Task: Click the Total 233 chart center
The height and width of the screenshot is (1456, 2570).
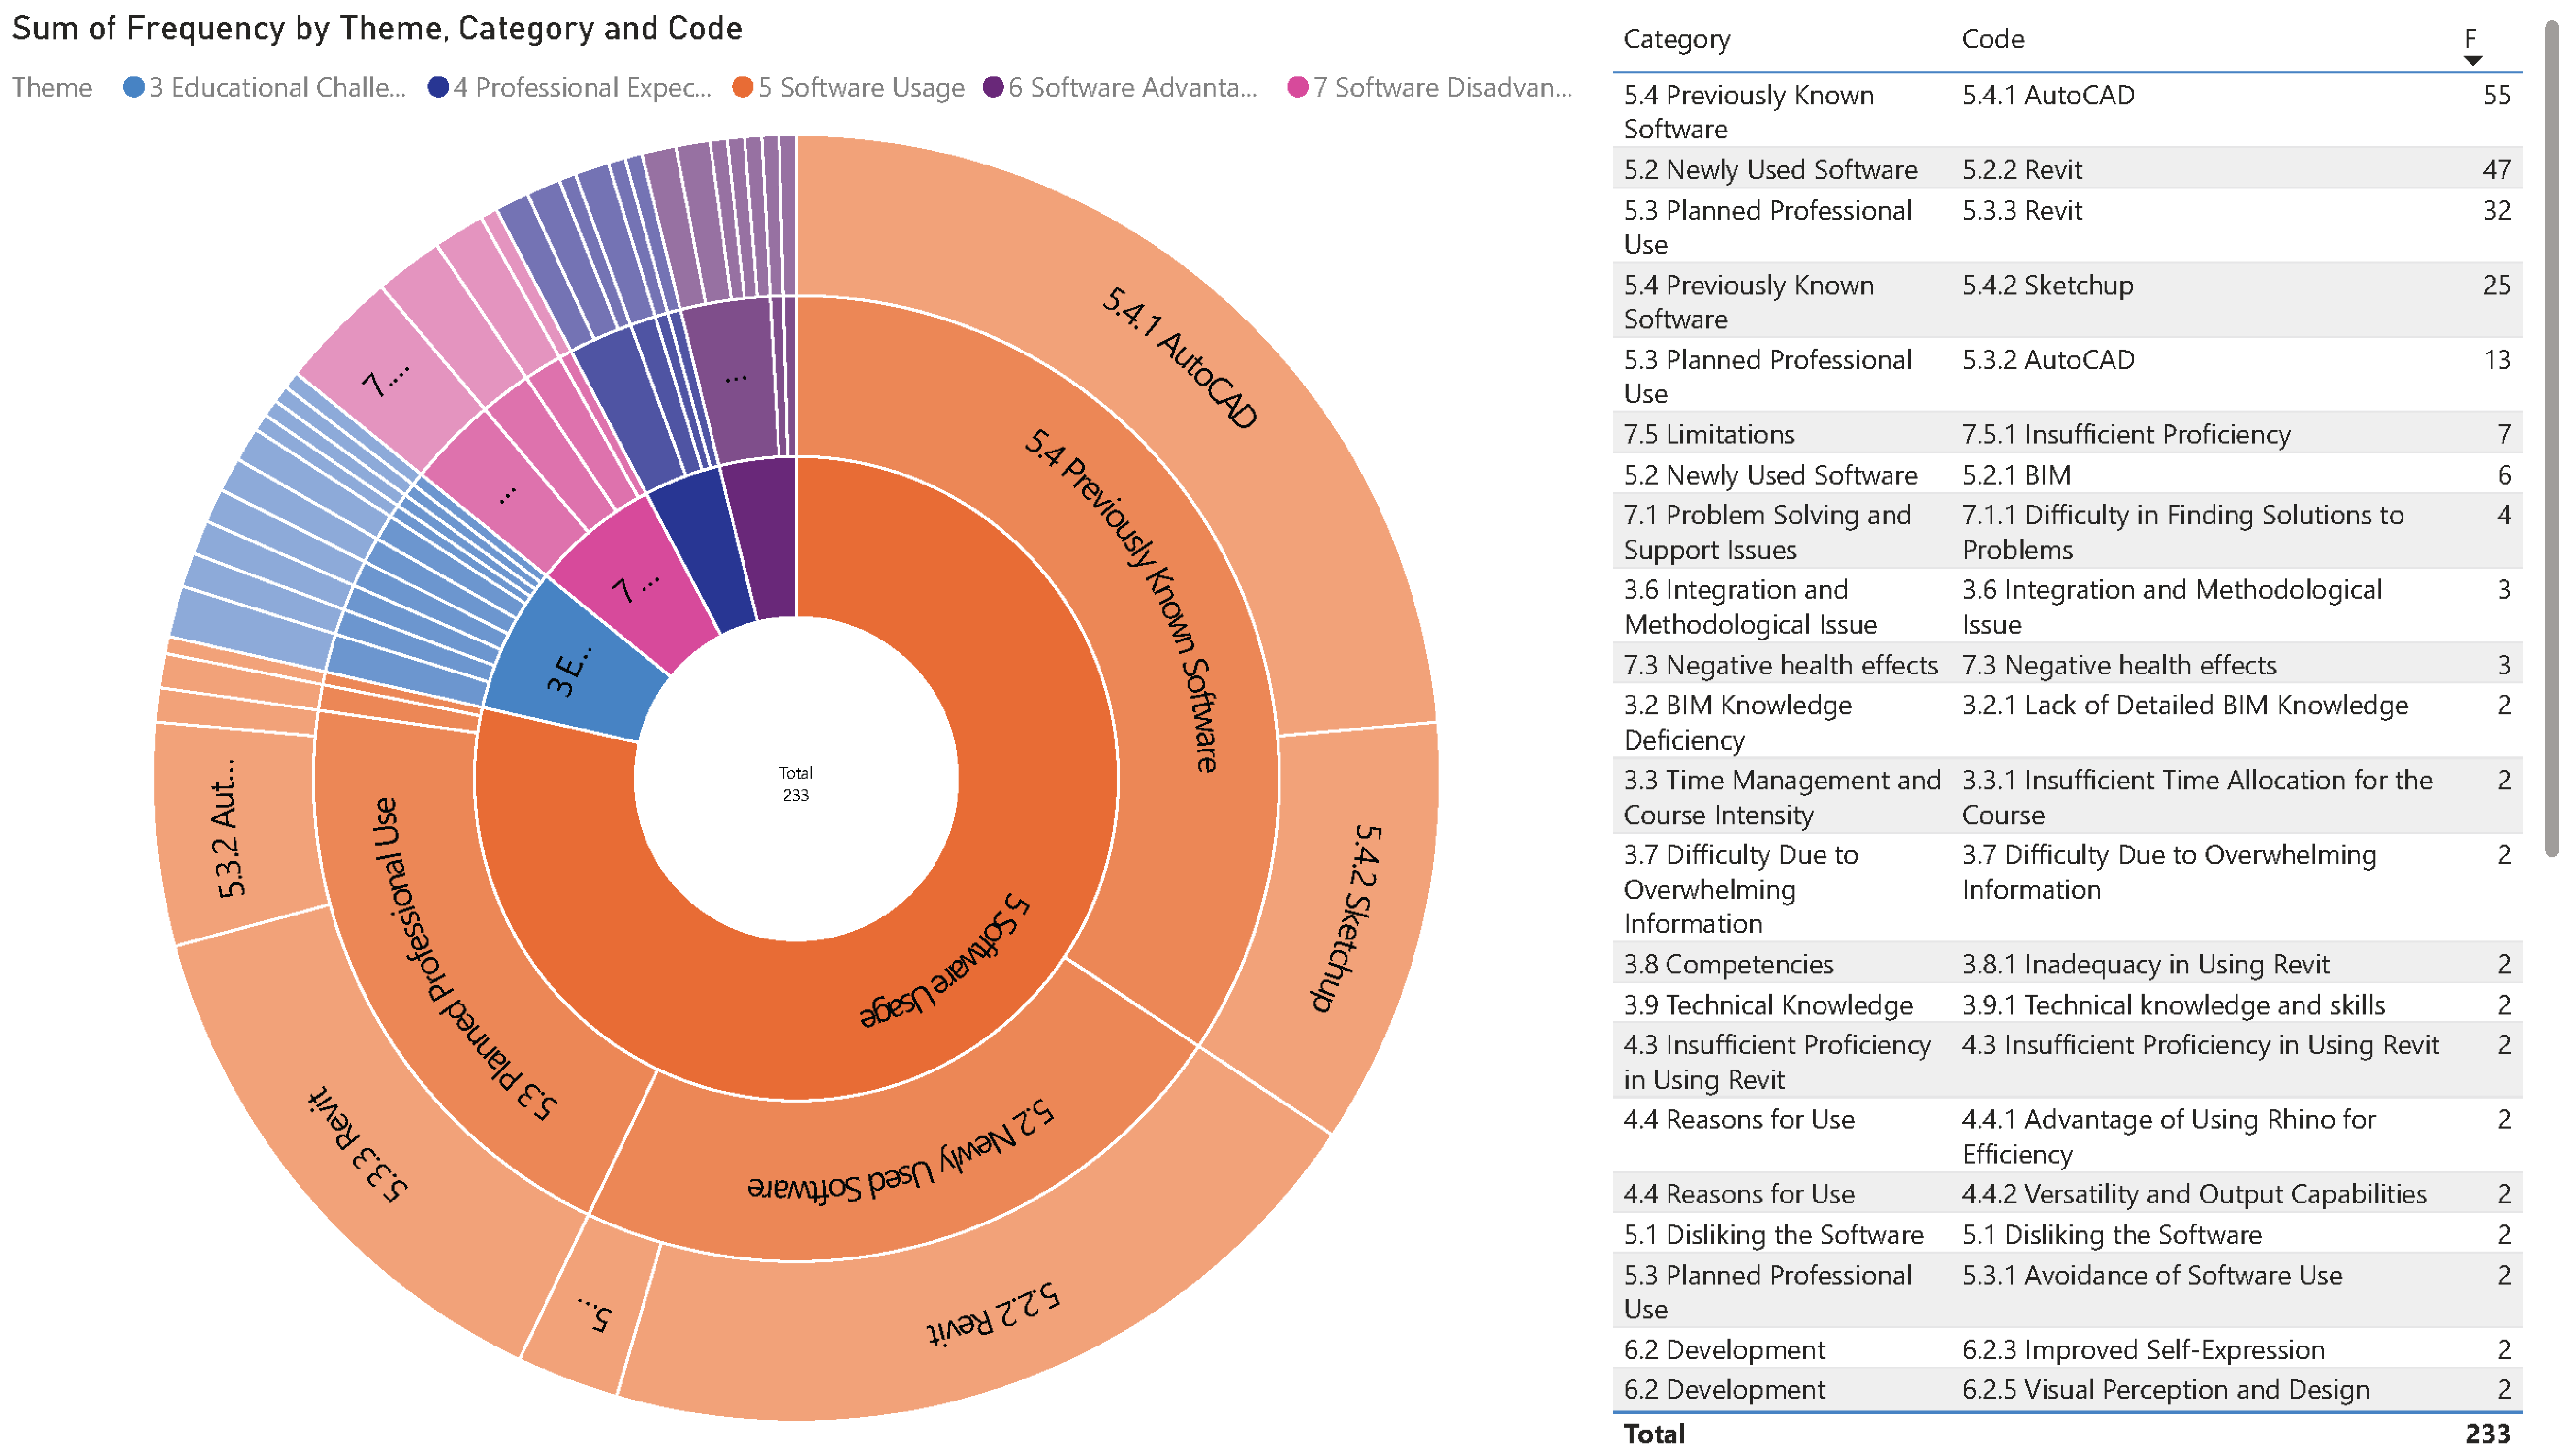Action: [x=796, y=783]
